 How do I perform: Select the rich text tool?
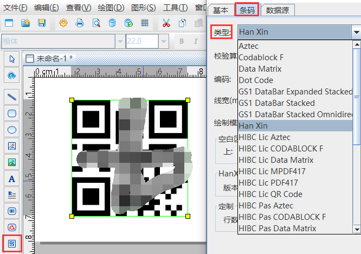(12, 195)
